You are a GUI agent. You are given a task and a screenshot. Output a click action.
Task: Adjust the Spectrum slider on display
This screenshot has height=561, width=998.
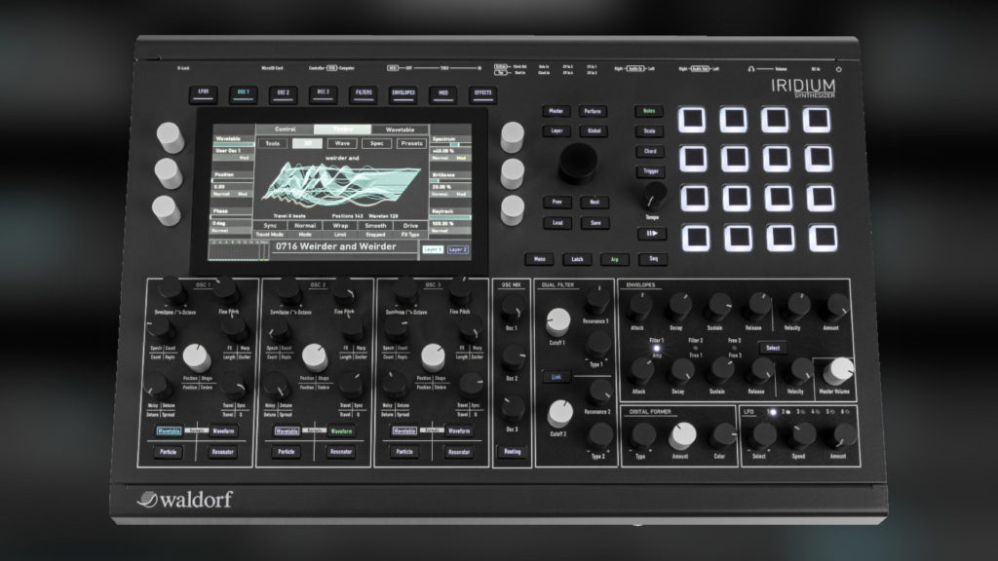(x=450, y=145)
